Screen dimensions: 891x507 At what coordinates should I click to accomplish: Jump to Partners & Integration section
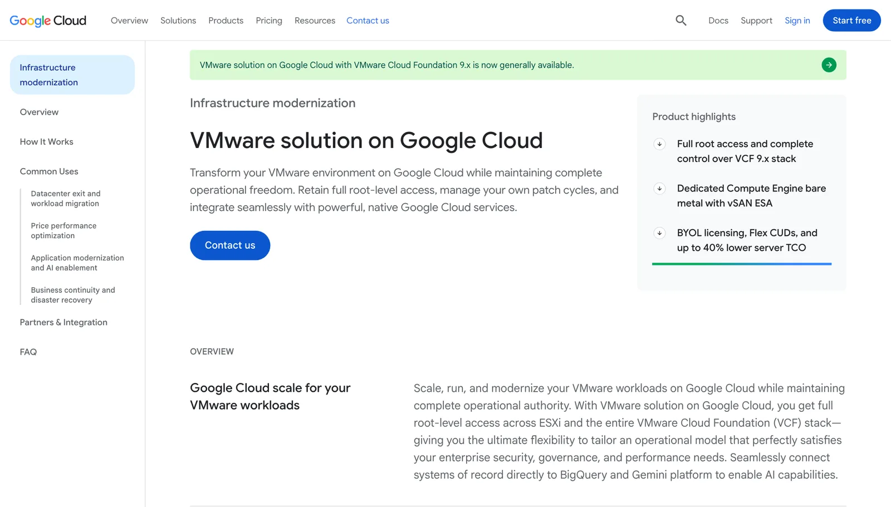coord(63,322)
